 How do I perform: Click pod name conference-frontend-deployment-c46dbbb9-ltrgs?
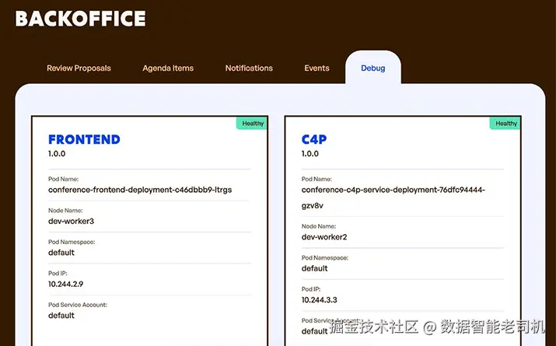pyautogui.click(x=140, y=190)
